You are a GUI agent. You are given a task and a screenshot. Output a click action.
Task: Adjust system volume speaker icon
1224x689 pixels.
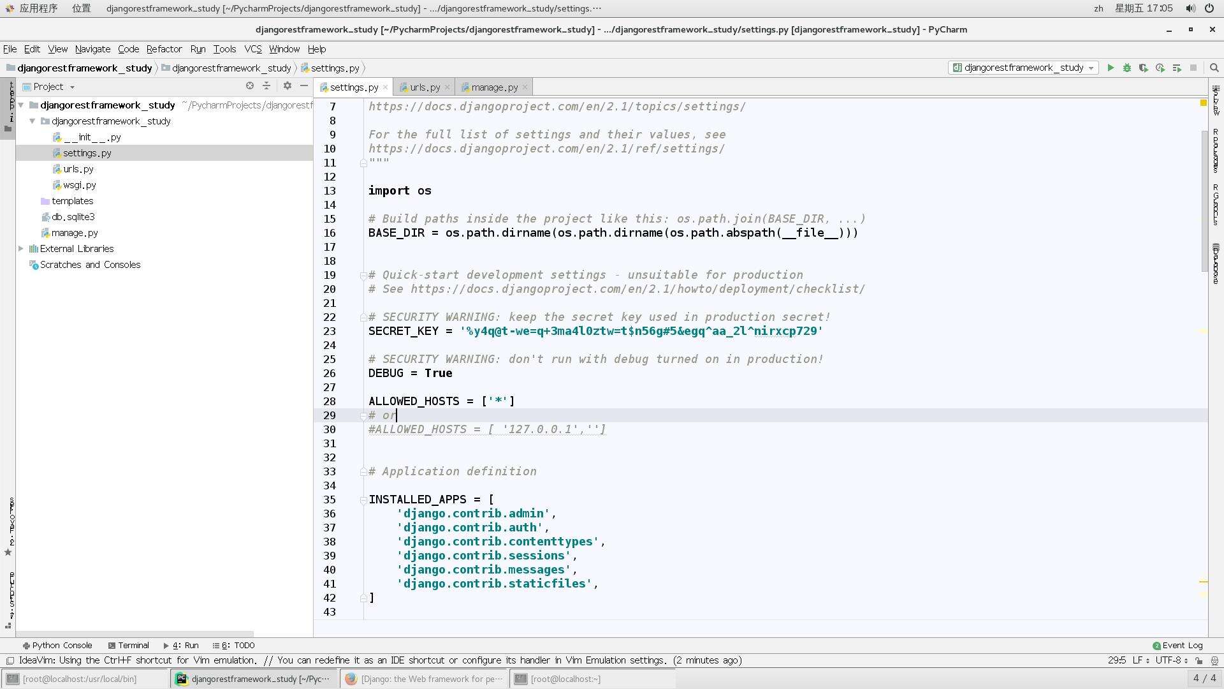click(1190, 8)
